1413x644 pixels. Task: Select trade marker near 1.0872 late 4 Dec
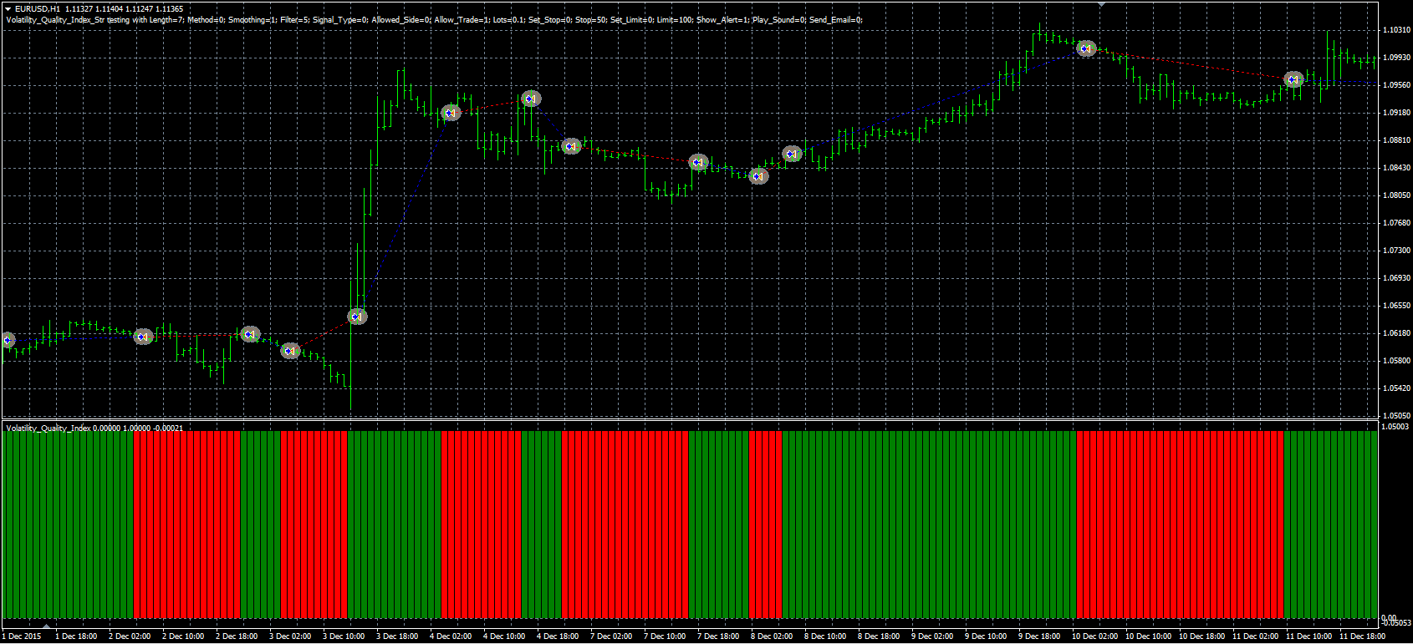click(571, 146)
